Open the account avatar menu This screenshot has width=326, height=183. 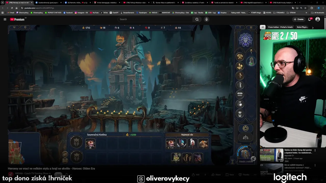click(318, 19)
